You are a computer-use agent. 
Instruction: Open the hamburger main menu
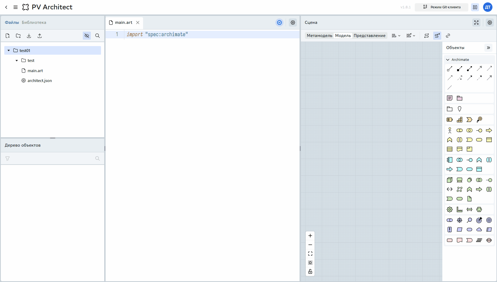pyautogui.click(x=16, y=7)
